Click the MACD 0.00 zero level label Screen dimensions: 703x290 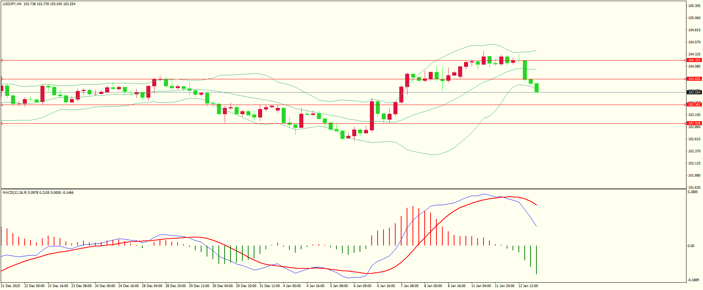(x=691, y=246)
